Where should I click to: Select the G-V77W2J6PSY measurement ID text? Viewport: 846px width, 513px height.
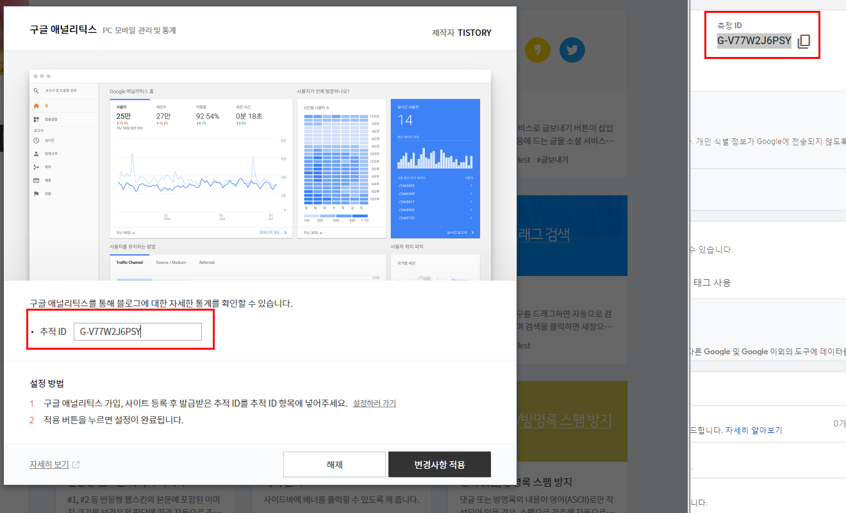[x=754, y=41]
